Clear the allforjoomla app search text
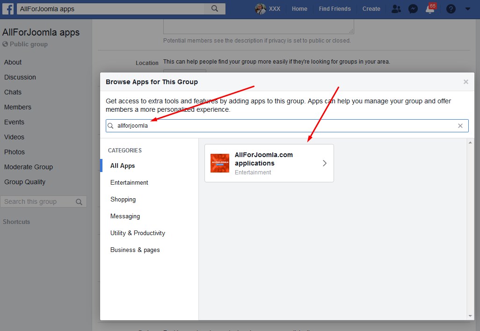The height and width of the screenshot is (331, 480). tap(460, 126)
